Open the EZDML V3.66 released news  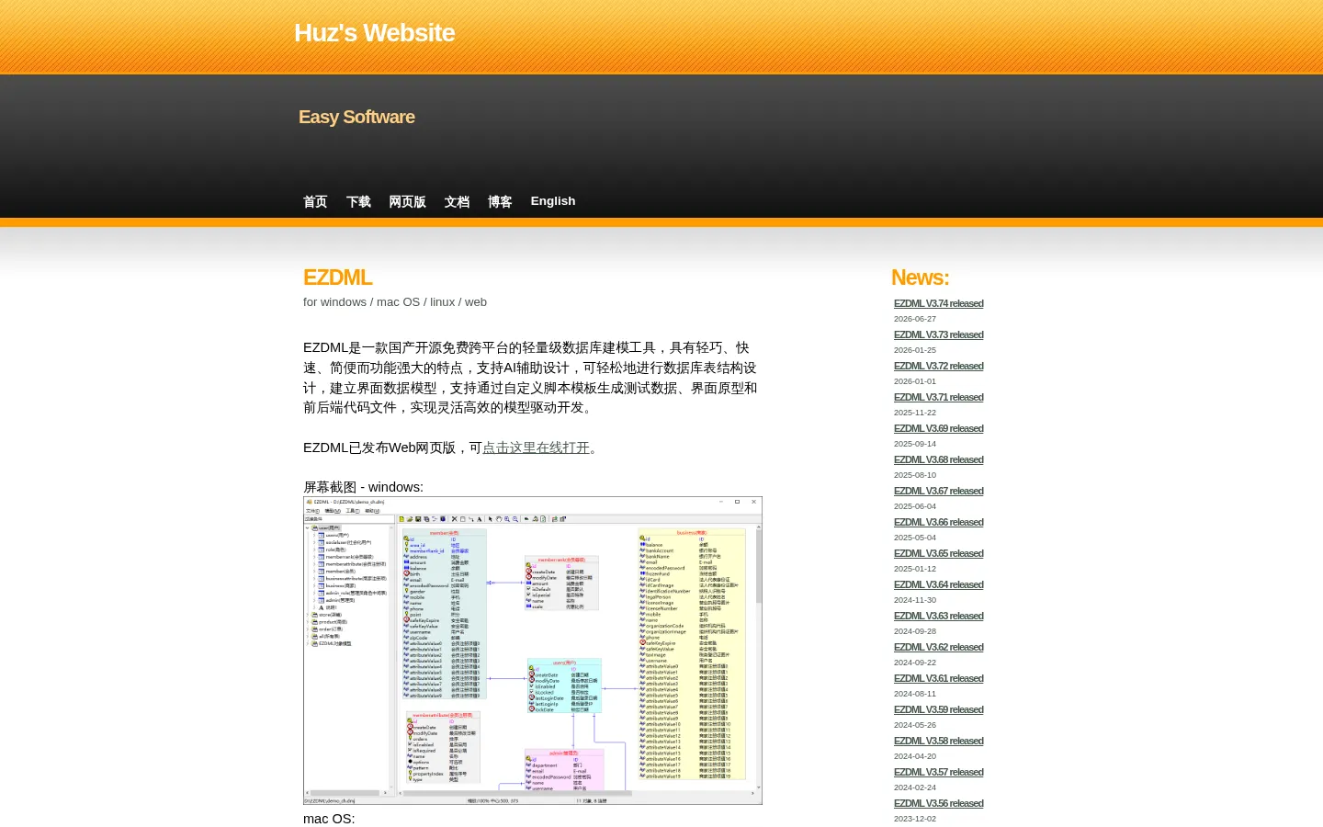tap(938, 522)
